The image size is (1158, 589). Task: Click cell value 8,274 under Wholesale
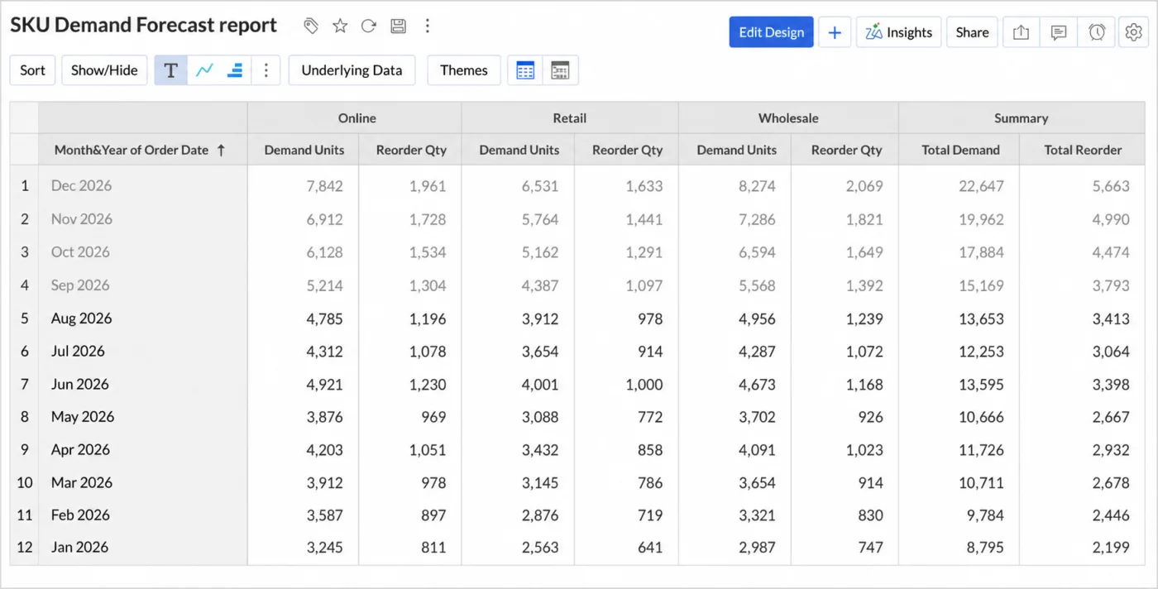point(757,186)
